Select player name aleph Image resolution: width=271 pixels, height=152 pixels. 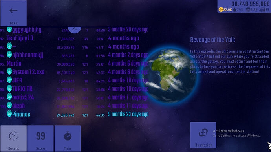click(18, 106)
